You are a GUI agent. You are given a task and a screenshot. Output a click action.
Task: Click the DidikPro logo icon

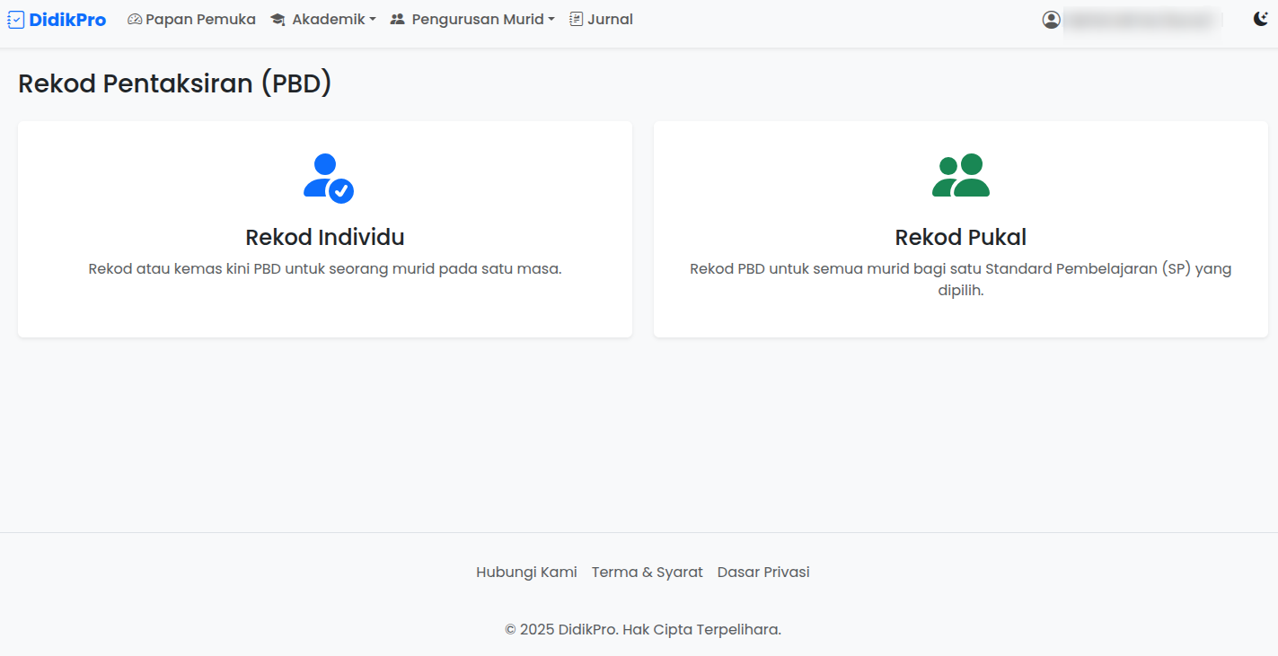click(13, 19)
